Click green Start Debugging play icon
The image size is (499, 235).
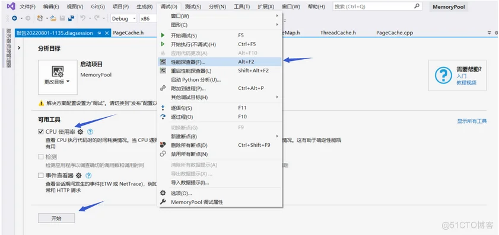point(163,36)
